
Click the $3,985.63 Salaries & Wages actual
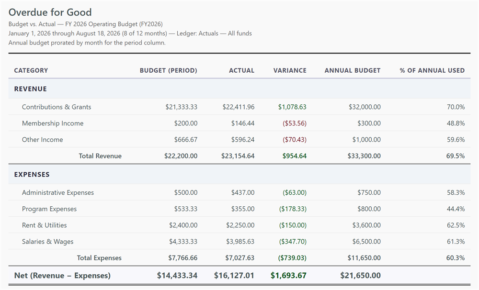coord(240,242)
